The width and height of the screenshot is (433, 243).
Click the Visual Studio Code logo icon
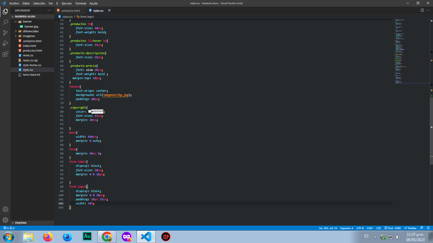tap(4, 3)
